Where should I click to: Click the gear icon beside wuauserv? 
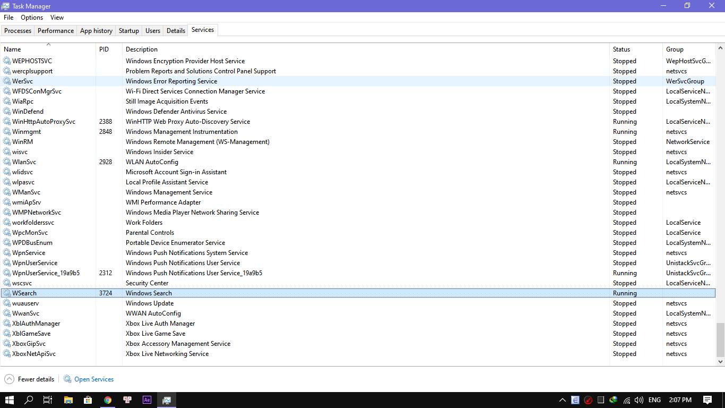[x=7, y=303]
